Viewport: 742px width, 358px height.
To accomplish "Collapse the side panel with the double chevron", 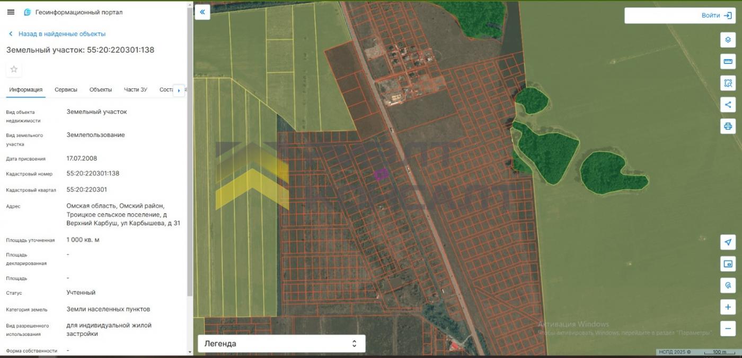I will (202, 12).
